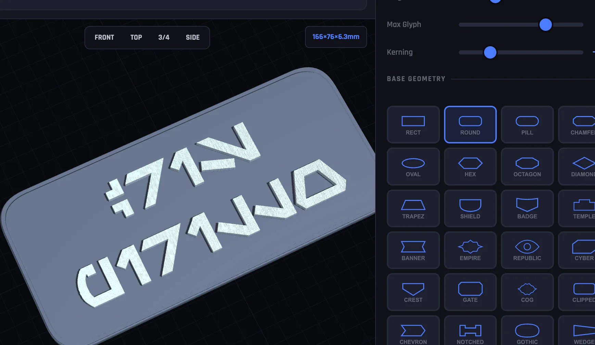Select the BADGE base shape

click(x=527, y=208)
